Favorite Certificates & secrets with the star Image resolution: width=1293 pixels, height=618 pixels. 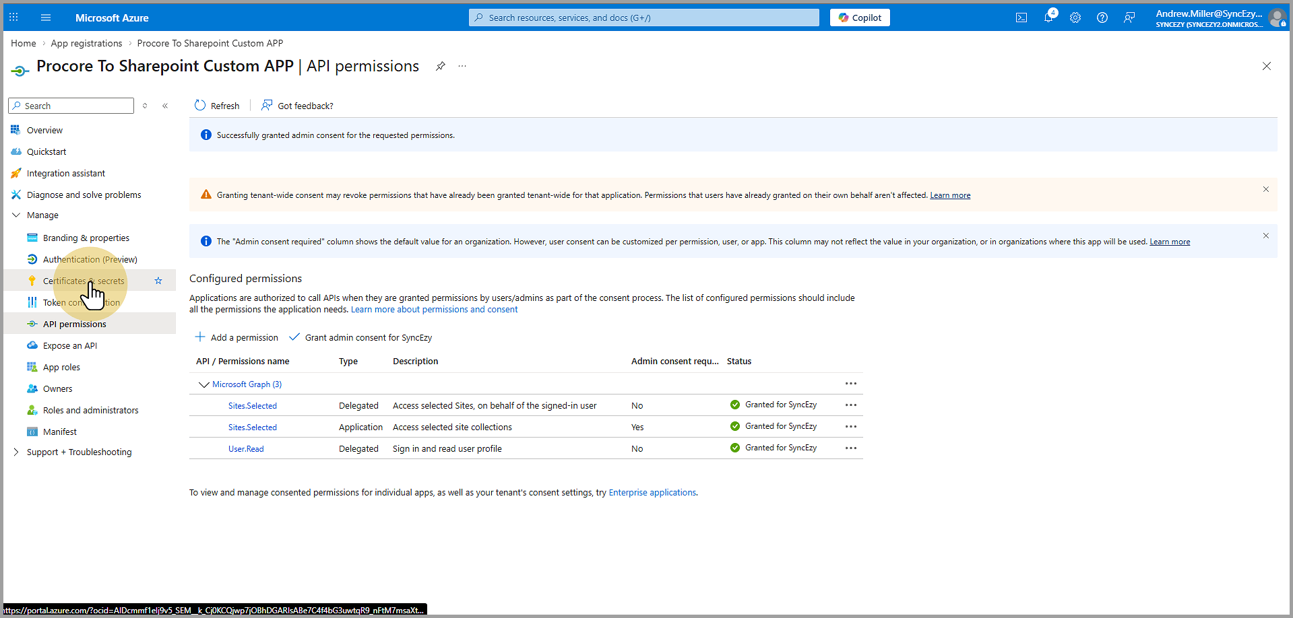158,281
